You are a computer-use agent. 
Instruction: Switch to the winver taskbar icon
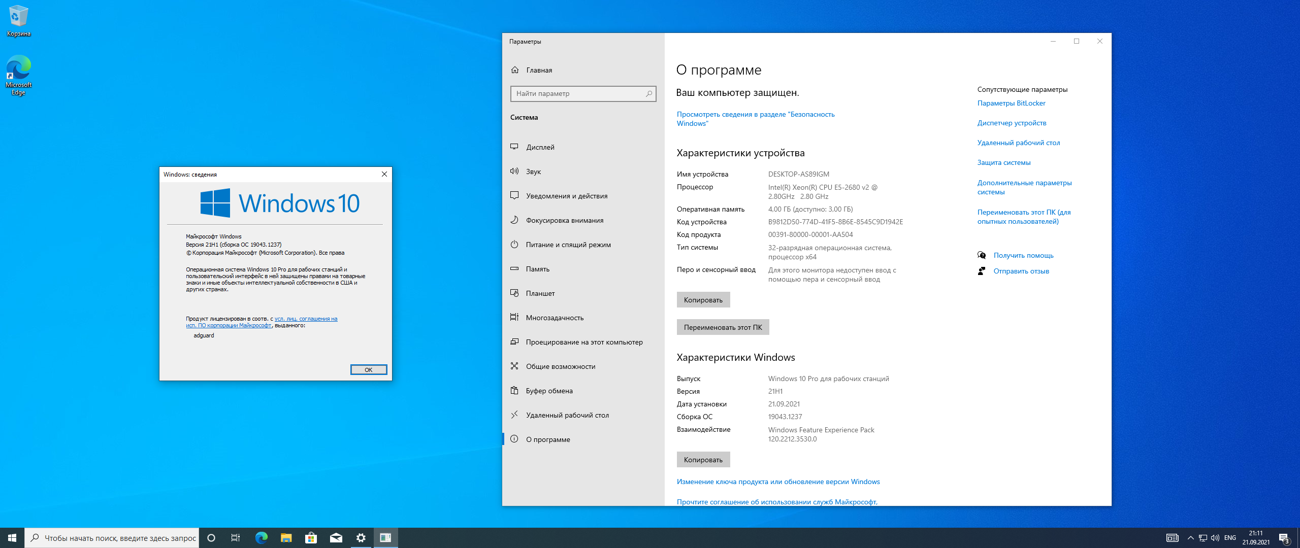pos(385,538)
